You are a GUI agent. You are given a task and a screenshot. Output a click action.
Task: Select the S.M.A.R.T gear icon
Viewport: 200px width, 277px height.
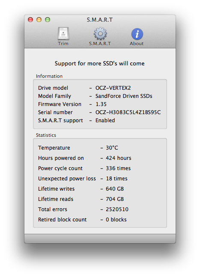(100, 34)
